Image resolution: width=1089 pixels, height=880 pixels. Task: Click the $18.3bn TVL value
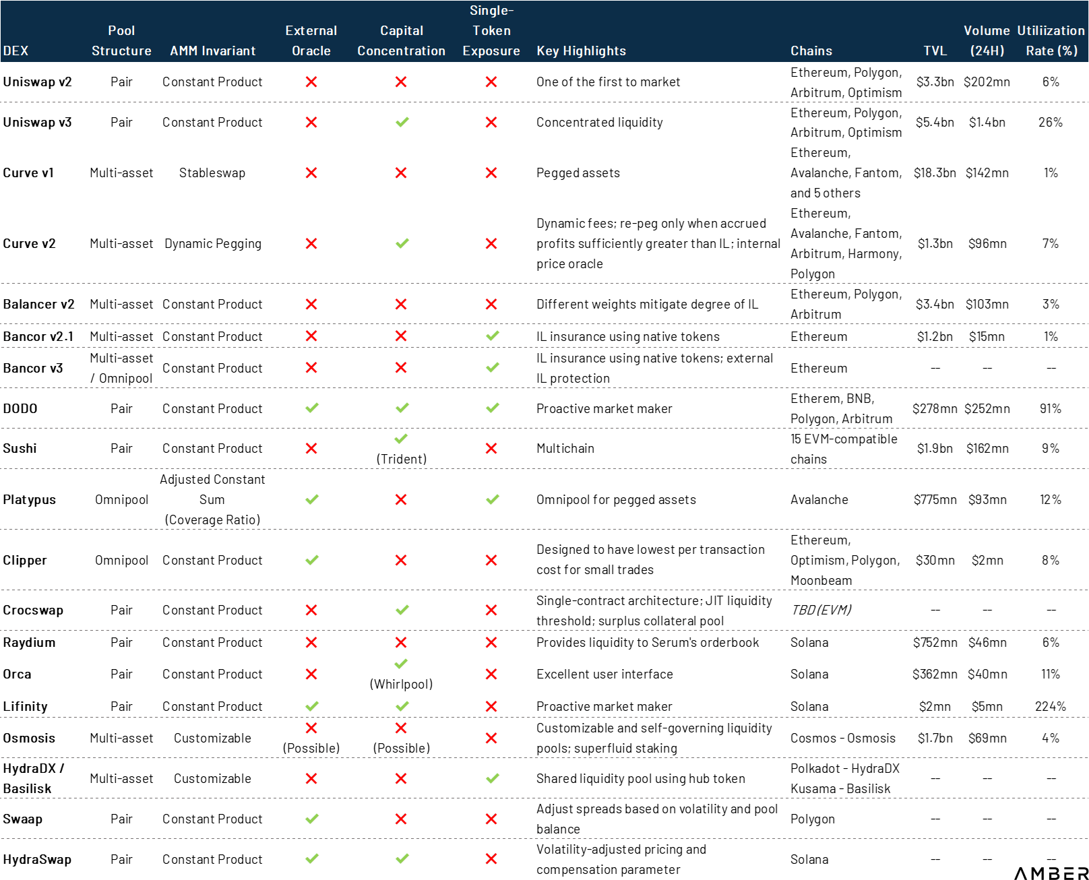(x=935, y=172)
